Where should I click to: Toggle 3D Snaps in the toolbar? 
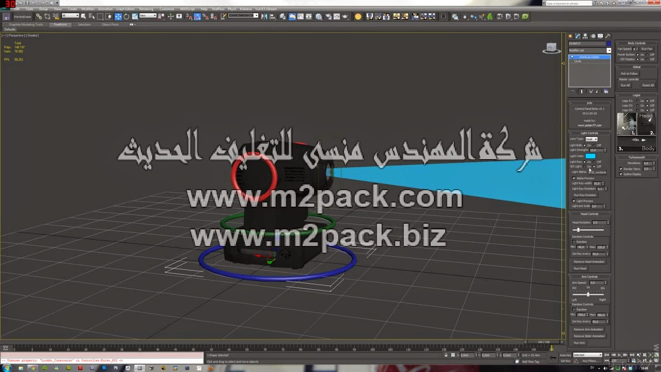[188, 17]
